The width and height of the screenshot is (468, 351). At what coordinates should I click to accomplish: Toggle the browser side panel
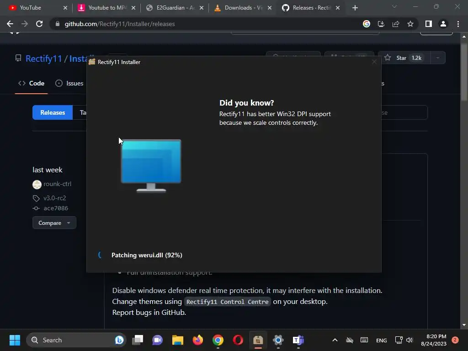(x=429, y=24)
